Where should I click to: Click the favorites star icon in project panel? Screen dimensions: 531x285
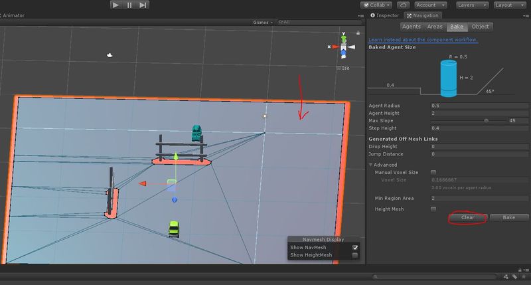tap(524, 277)
